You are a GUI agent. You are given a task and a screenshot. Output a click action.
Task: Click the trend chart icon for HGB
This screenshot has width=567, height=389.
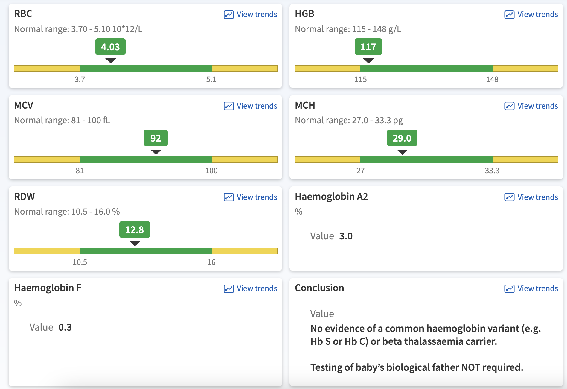coord(509,15)
